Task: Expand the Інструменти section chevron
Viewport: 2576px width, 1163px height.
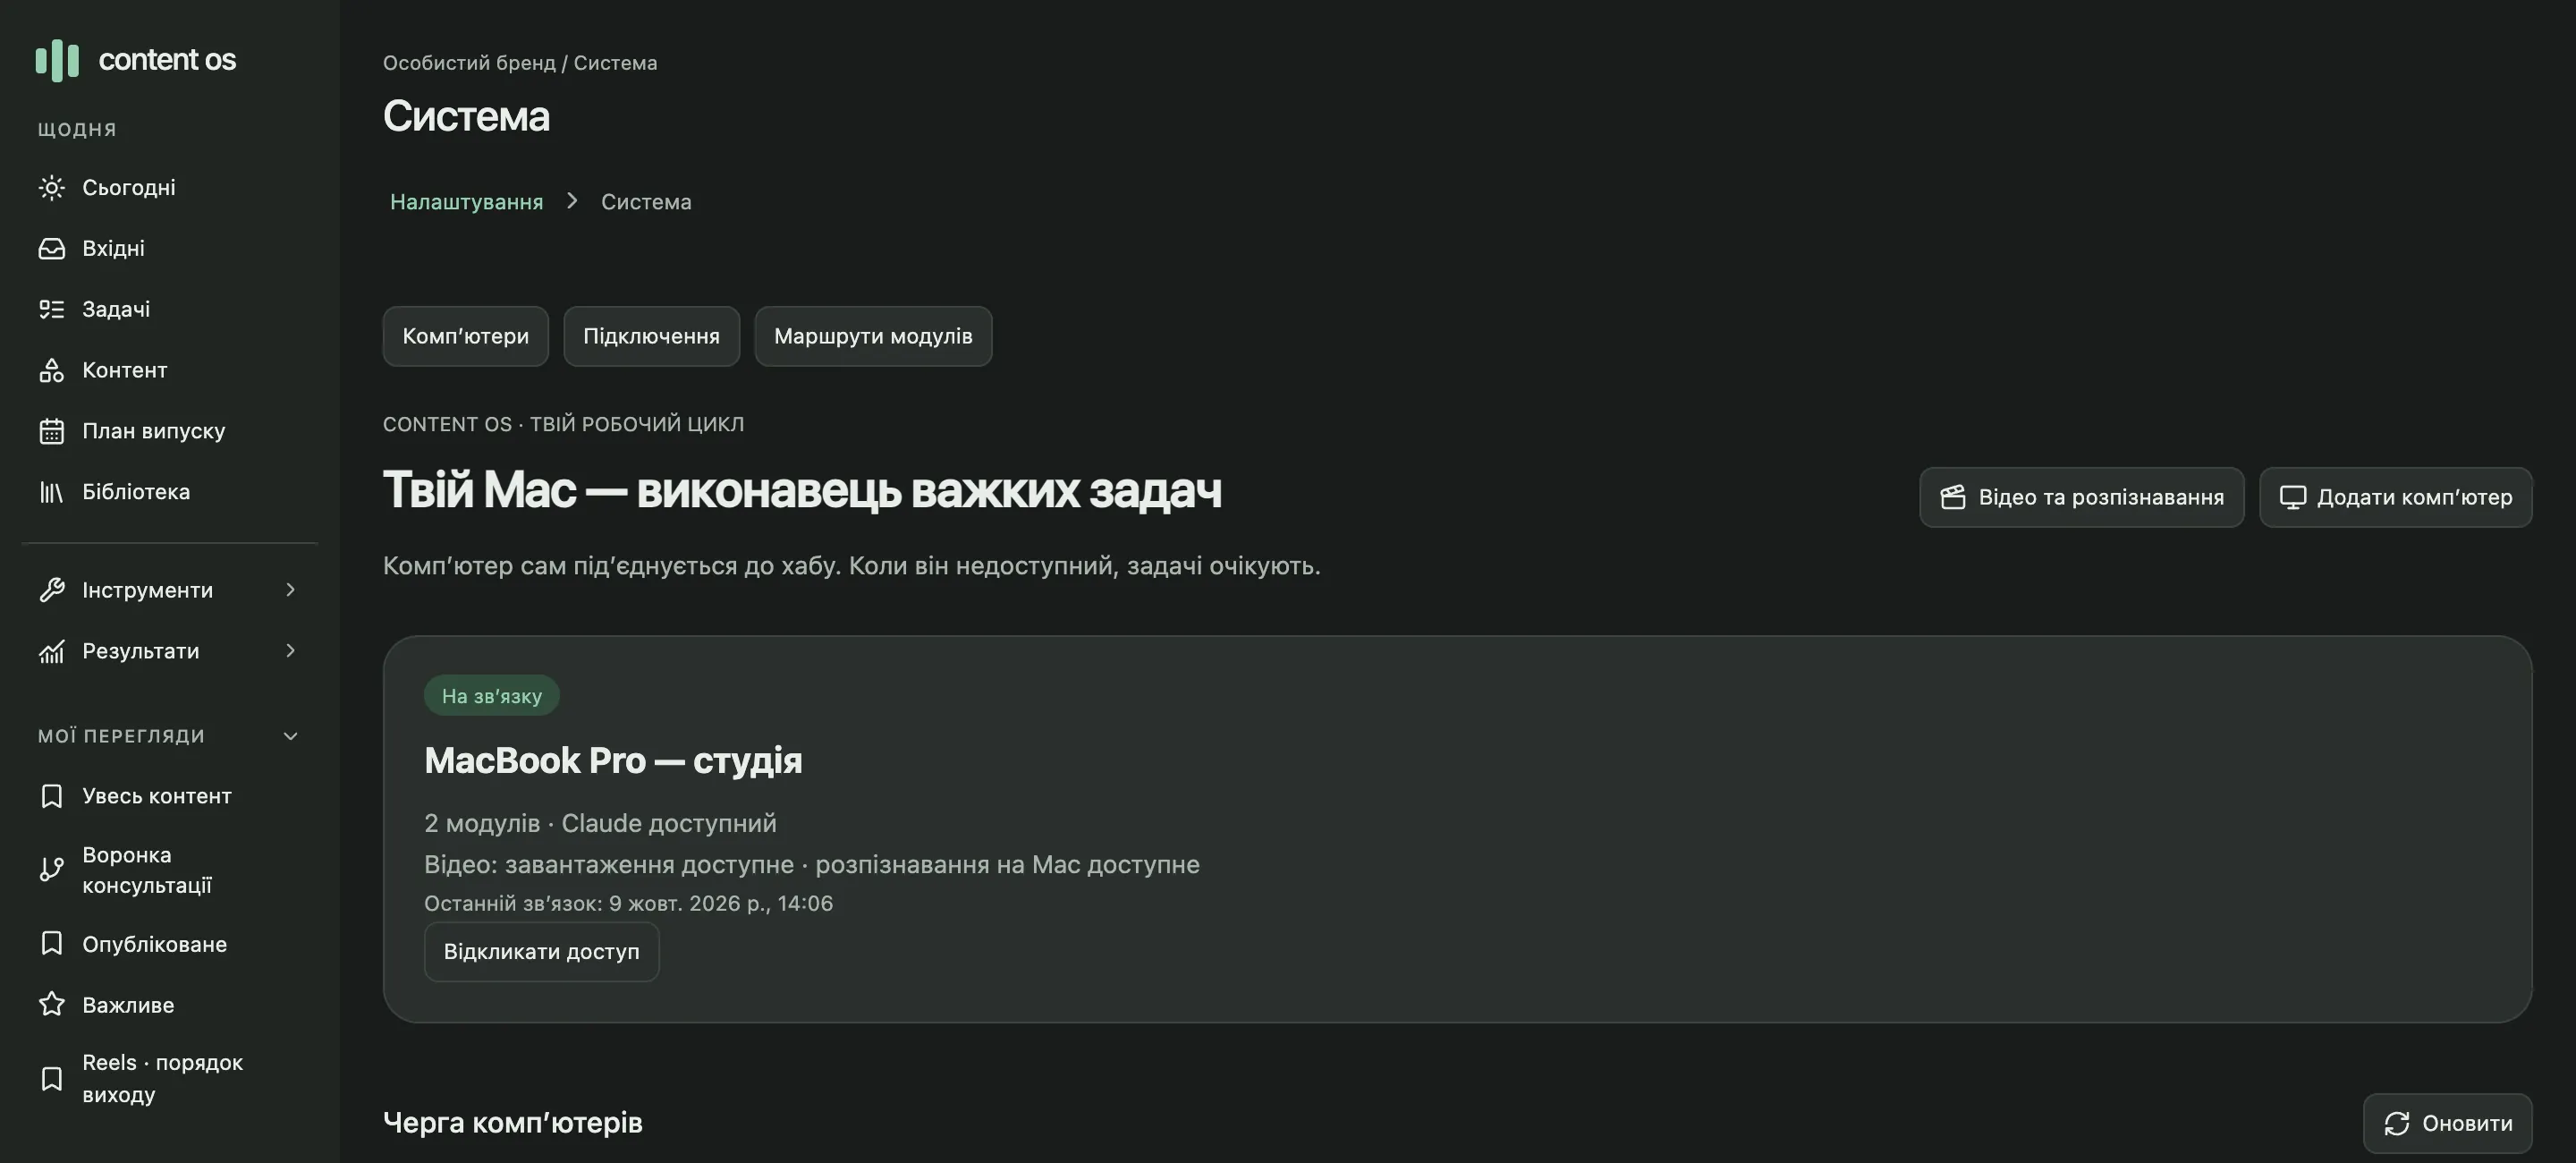Action: pos(290,590)
